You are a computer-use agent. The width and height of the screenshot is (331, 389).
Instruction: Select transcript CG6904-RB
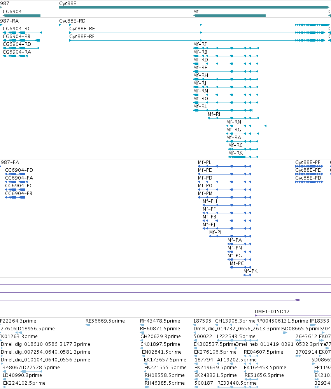click(x=17, y=37)
